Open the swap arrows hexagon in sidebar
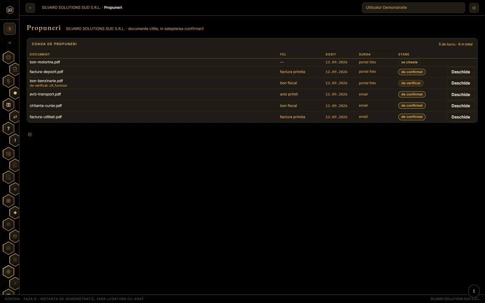Screen dimensions: 485x303 coord(15,117)
